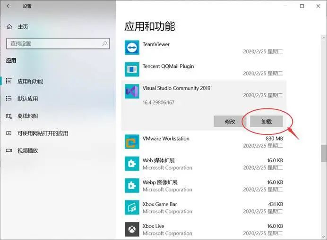
Task: Go back using the back arrow
Action: coord(9,6)
